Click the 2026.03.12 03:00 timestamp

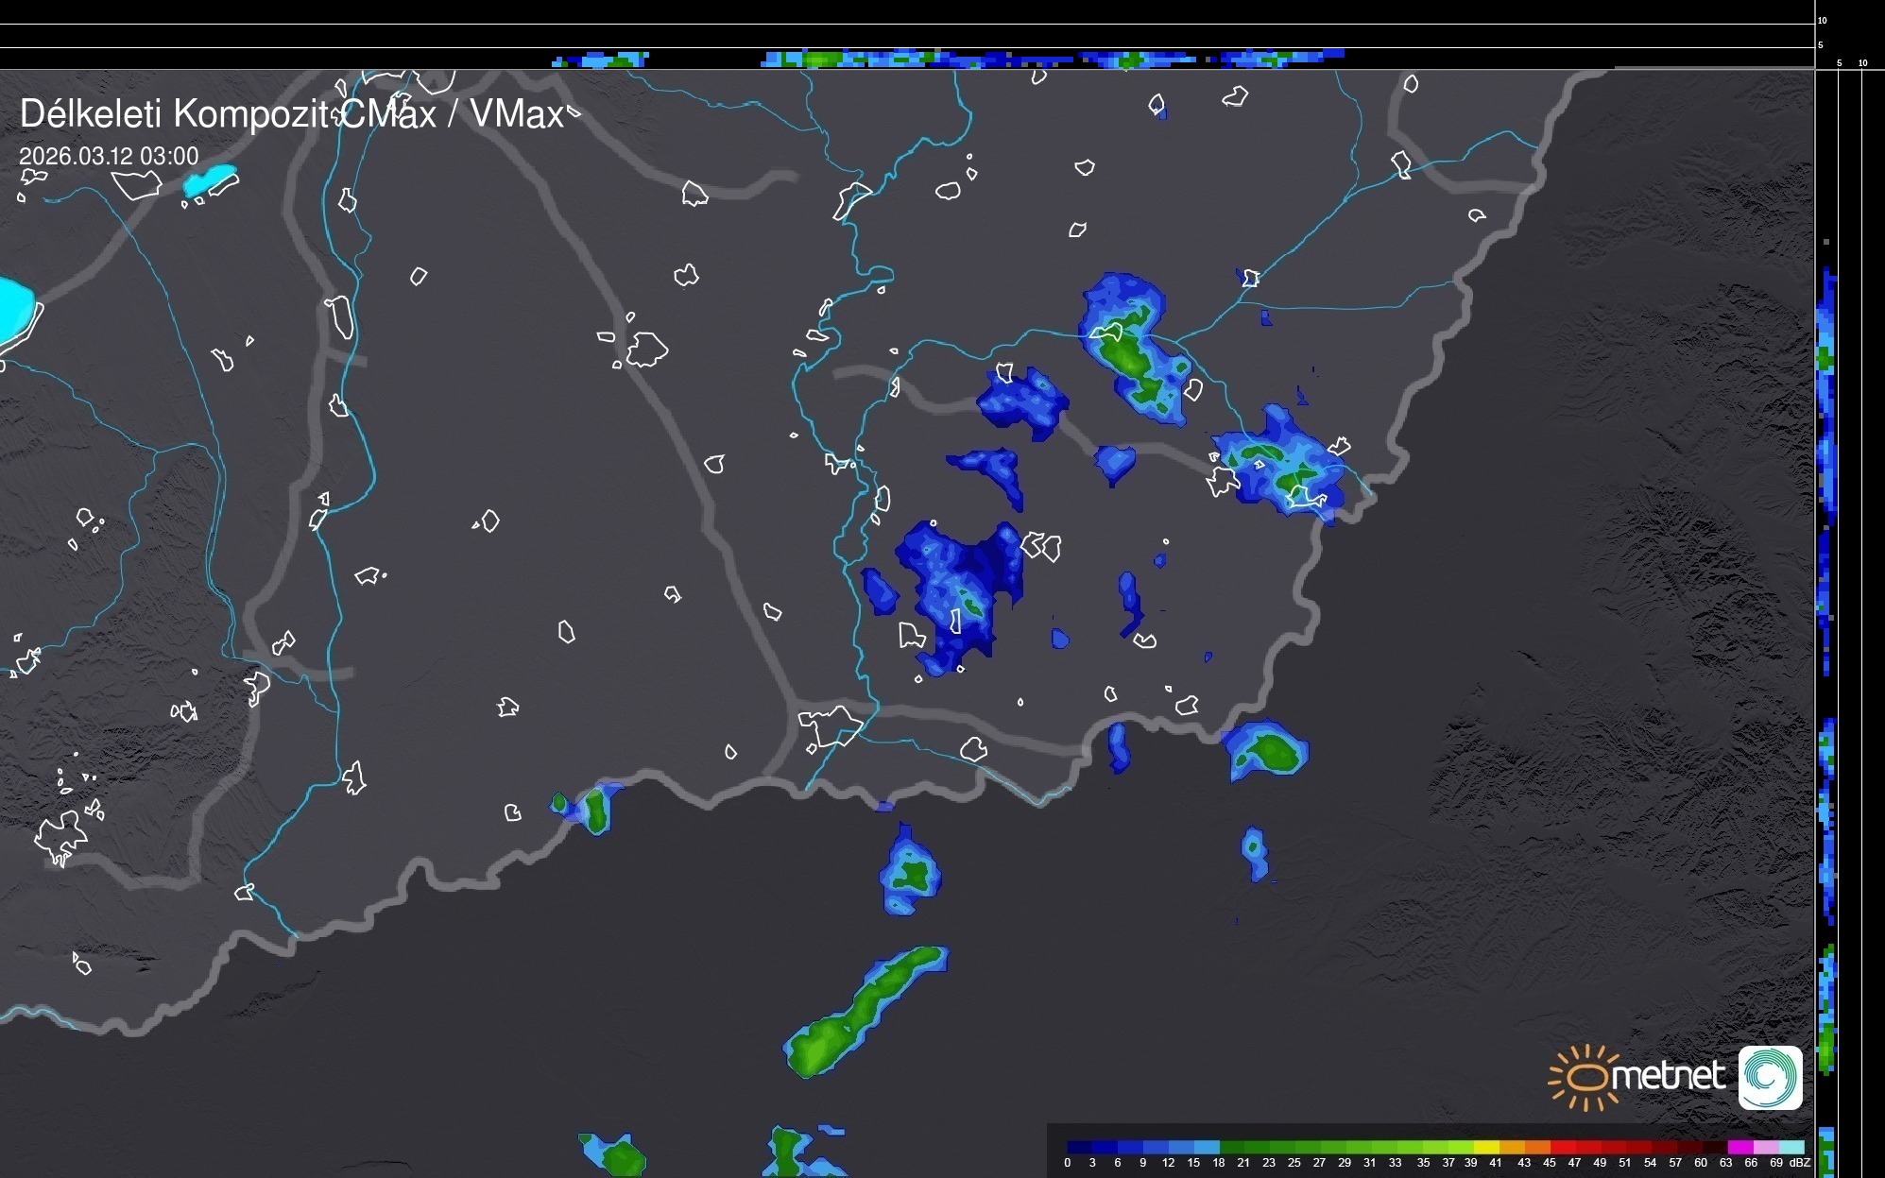click(109, 156)
